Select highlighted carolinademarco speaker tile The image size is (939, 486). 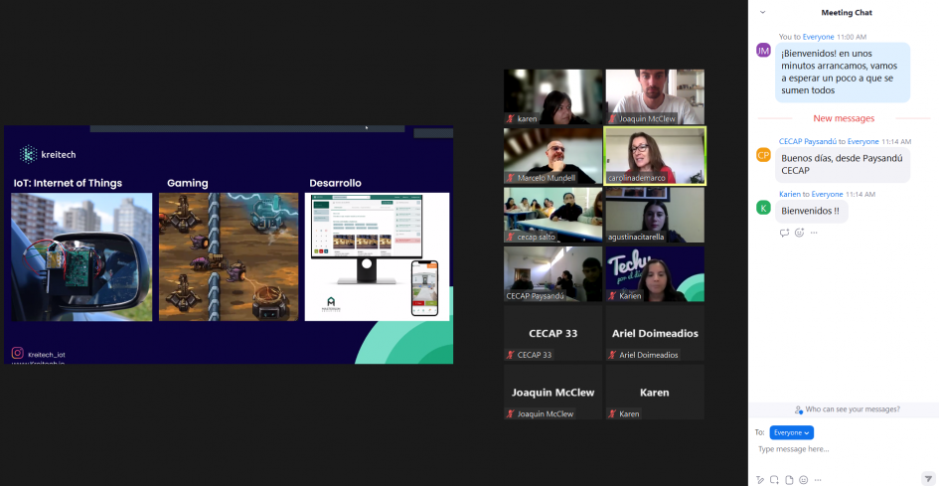pyautogui.click(x=655, y=156)
